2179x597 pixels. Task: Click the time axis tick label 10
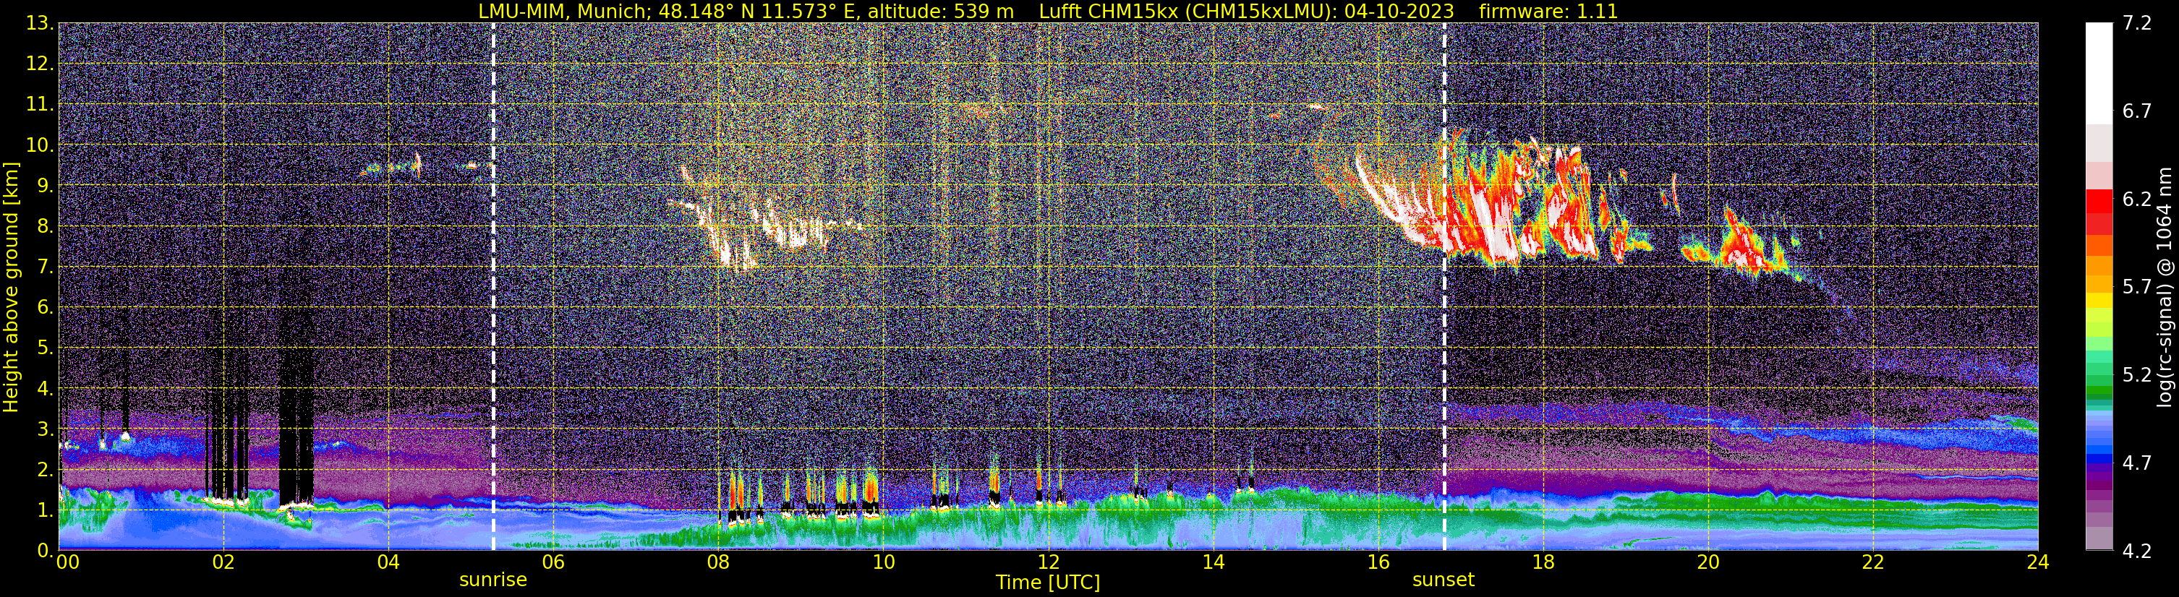(x=883, y=563)
